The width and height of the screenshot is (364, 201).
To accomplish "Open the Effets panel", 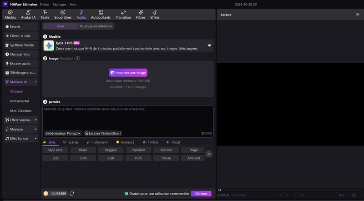I will pyautogui.click(x=155, y=15).
